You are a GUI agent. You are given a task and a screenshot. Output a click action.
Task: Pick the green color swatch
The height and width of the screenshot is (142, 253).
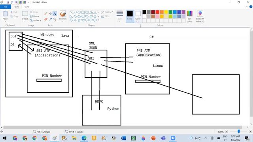tap(170, 12)
